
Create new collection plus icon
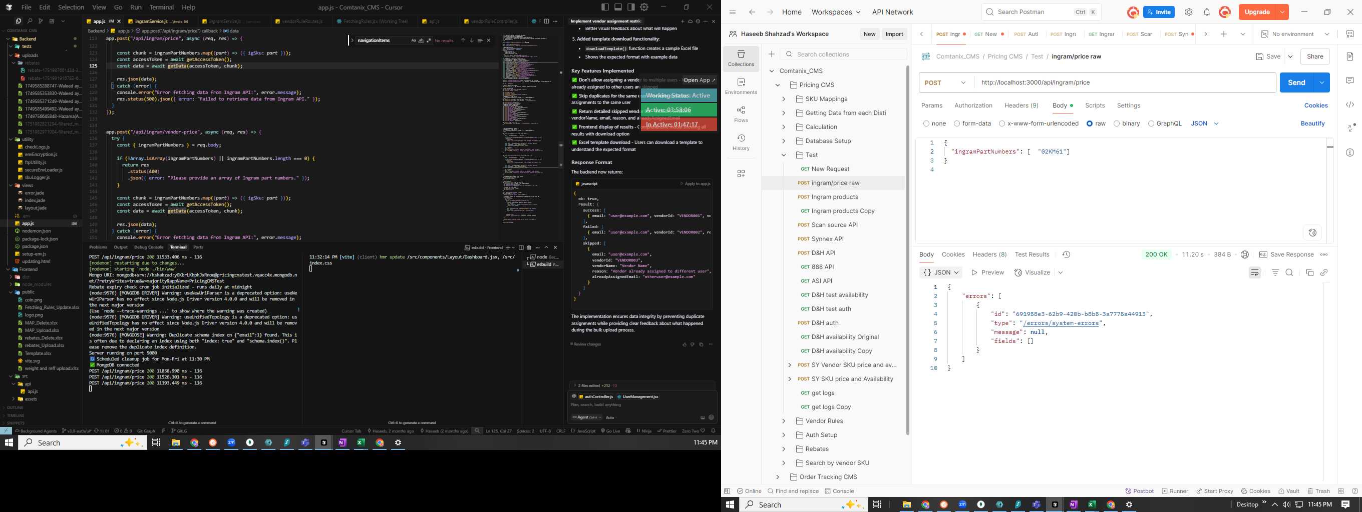click(772, 54)
